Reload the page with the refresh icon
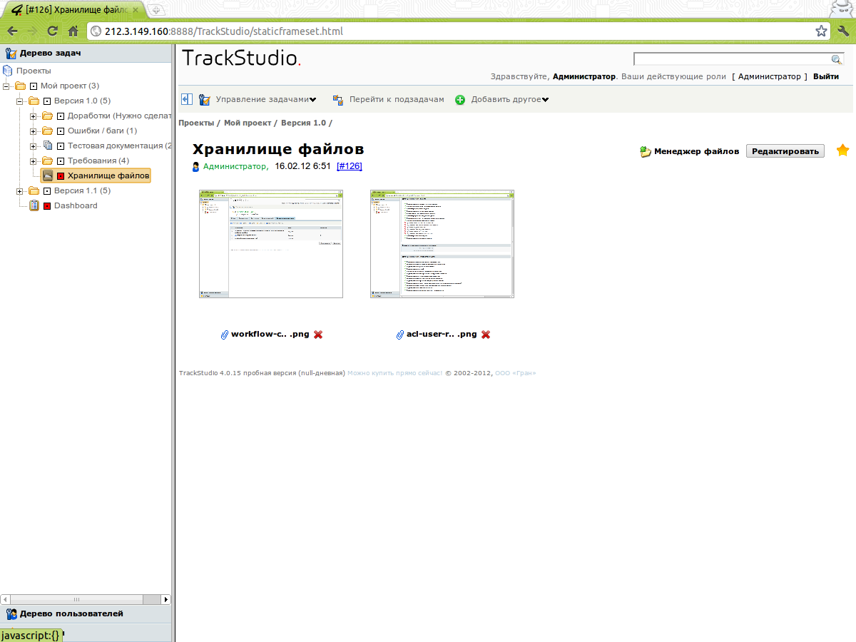Viewport: 856px width, 642px height. (x=52, y=31)
